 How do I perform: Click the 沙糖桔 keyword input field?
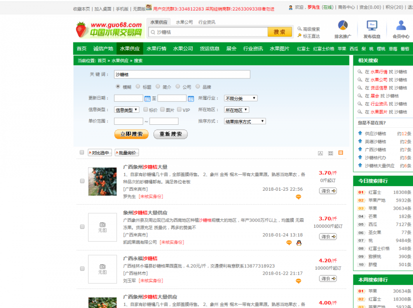point(182,74)
